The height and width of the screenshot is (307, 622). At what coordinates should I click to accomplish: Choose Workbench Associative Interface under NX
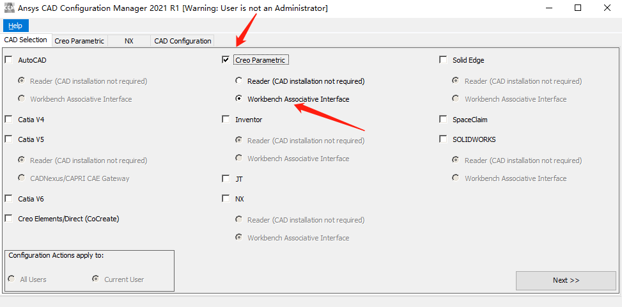point(239,237)
